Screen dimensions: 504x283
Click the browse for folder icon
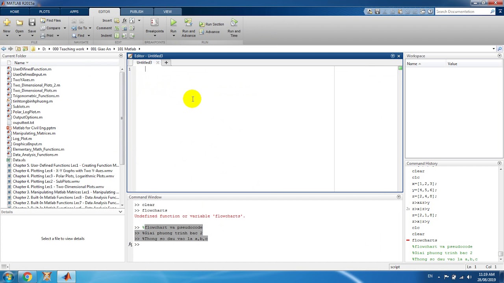tap(25, 49)
